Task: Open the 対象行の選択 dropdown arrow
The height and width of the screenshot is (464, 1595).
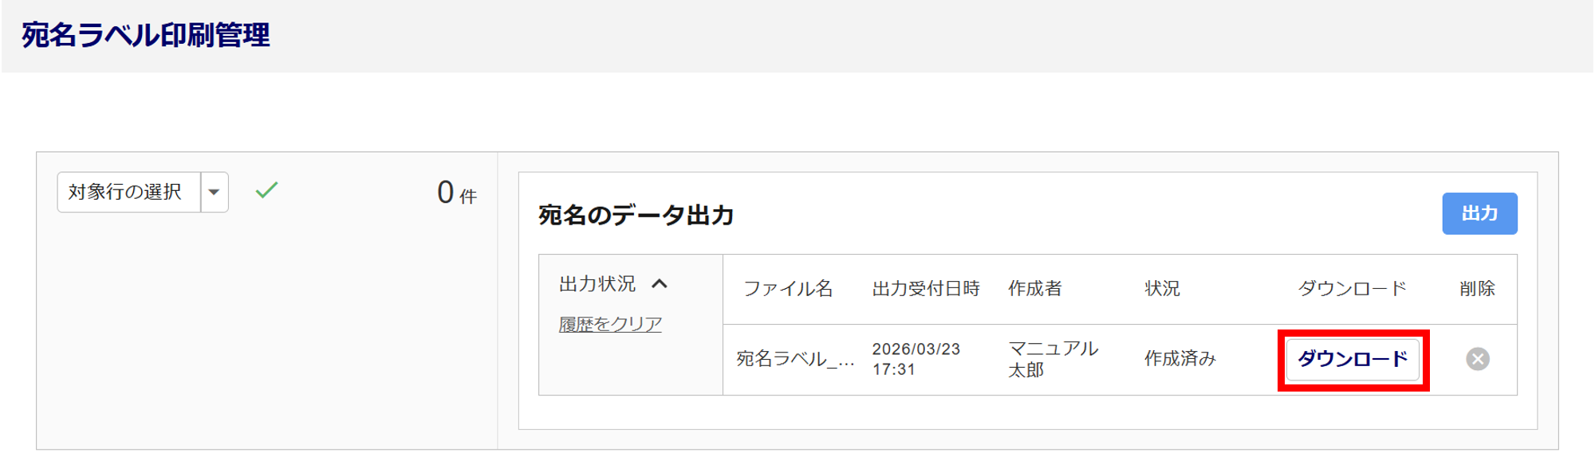Action: point(214,192)
